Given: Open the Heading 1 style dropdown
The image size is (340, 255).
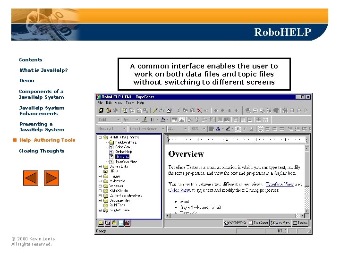Looking at the screenshot, I should point(125,129).
